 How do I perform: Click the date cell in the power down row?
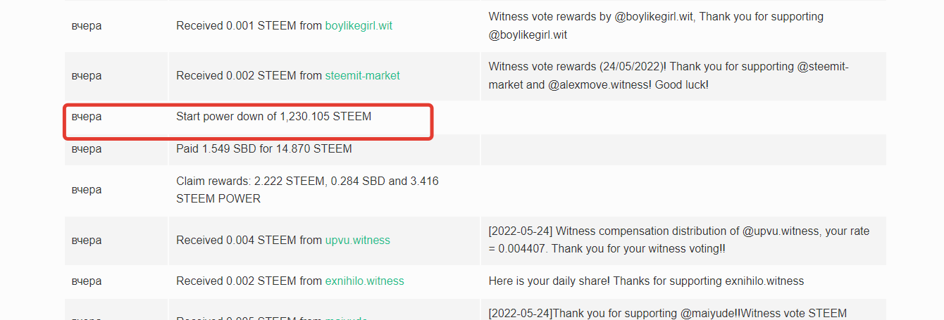[87, 117]
